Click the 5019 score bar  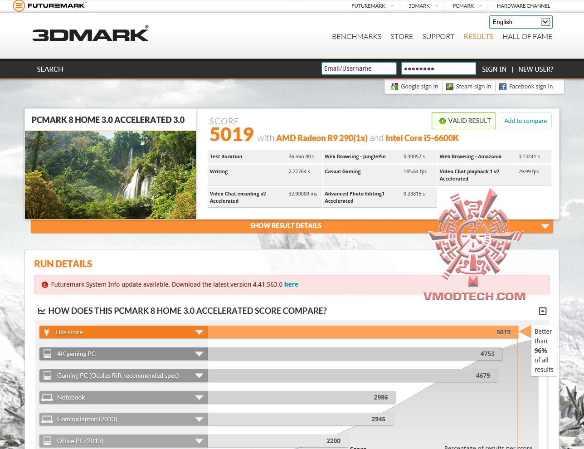click(363, 332)
